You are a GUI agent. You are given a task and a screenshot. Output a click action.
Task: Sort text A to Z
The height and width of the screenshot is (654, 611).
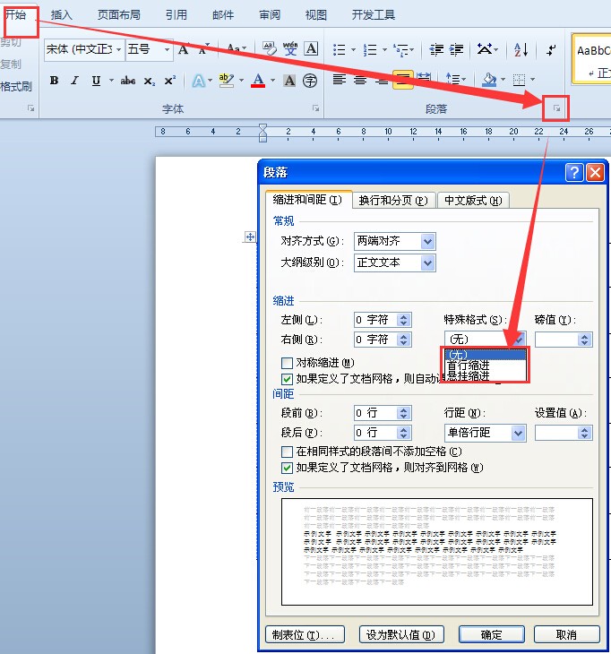521,50
